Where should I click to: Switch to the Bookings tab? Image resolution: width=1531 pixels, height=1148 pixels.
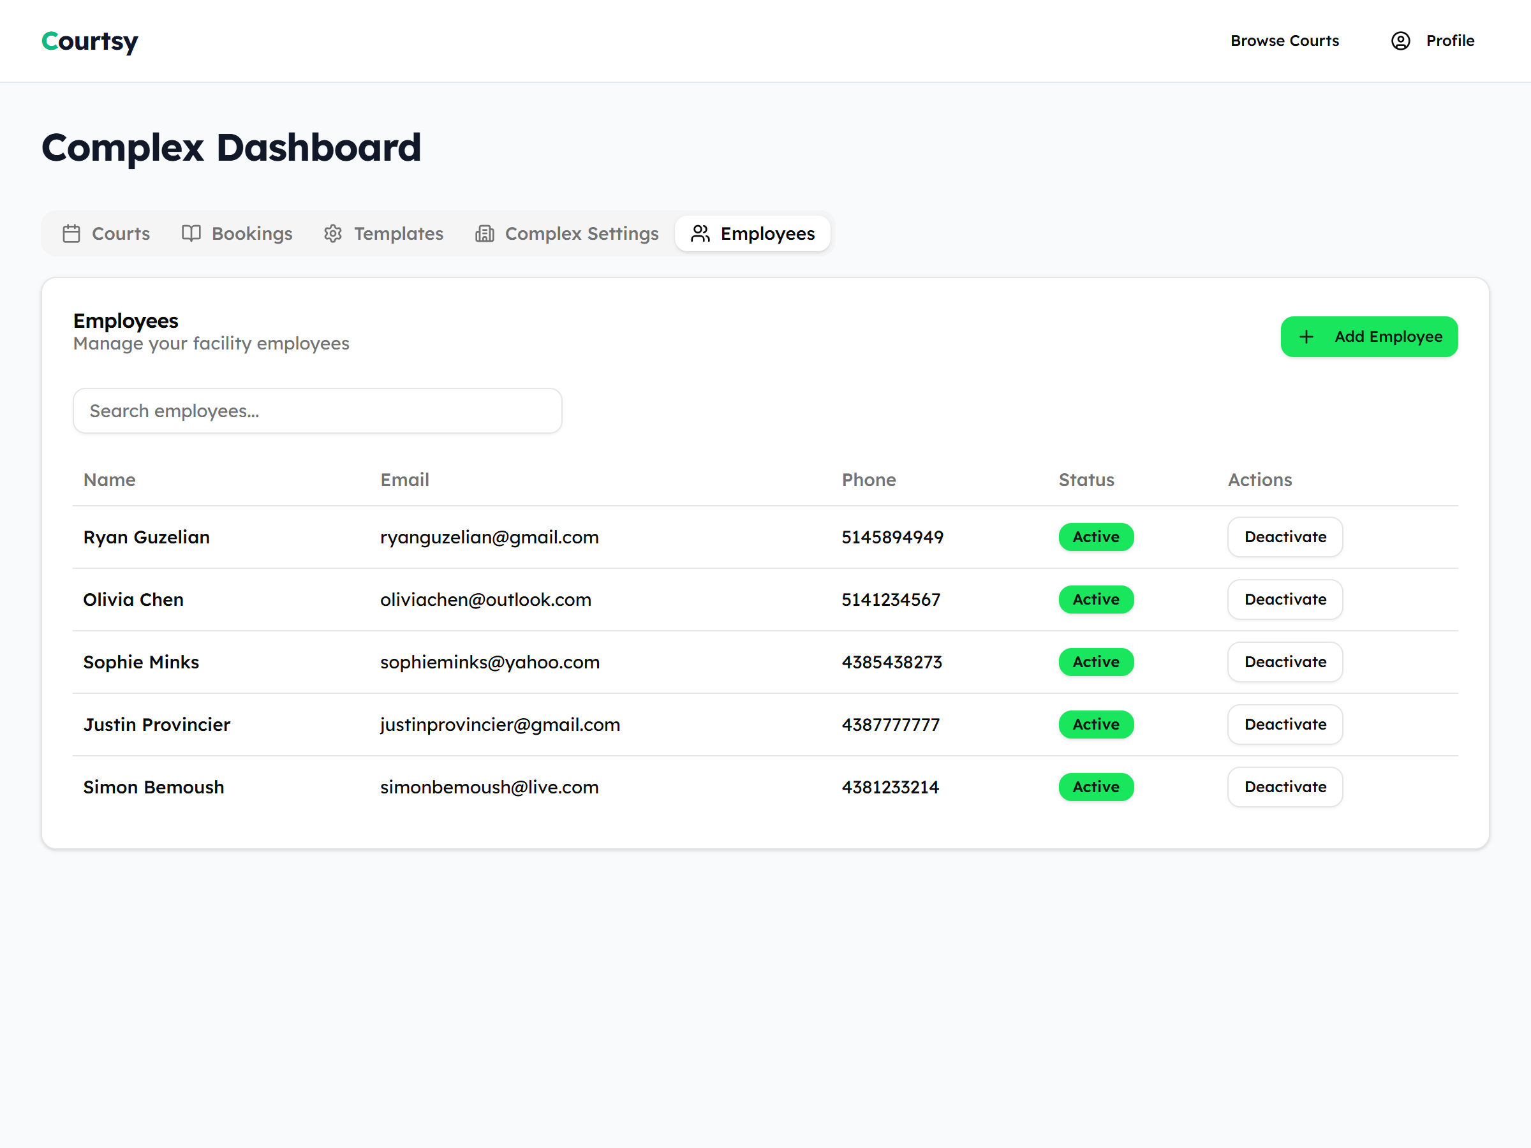(237, 234)
